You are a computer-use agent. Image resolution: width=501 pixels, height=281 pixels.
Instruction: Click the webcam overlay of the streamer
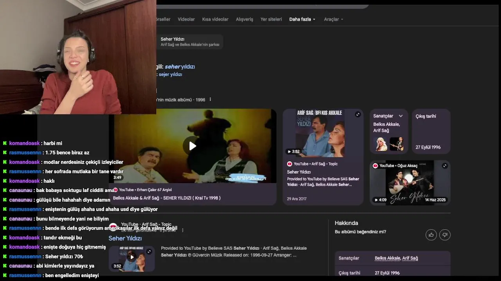(78, 57)
